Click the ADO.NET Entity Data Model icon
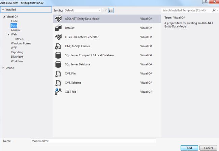 pos(58,19)
